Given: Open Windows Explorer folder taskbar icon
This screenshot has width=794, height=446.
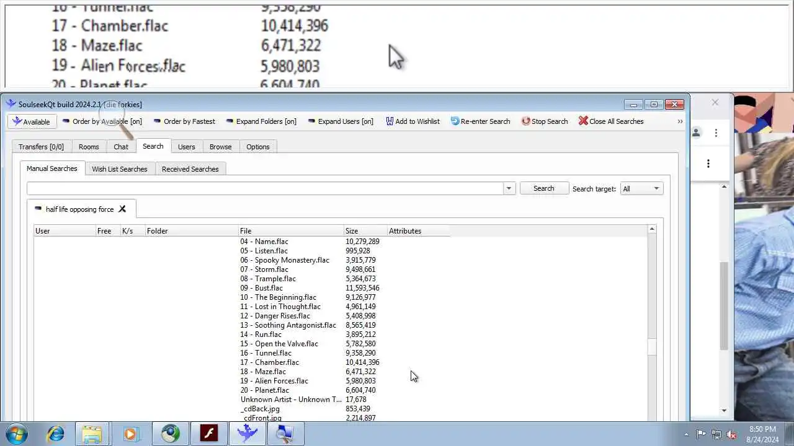Looking at the screenshot, I should (x=92, y=434).
